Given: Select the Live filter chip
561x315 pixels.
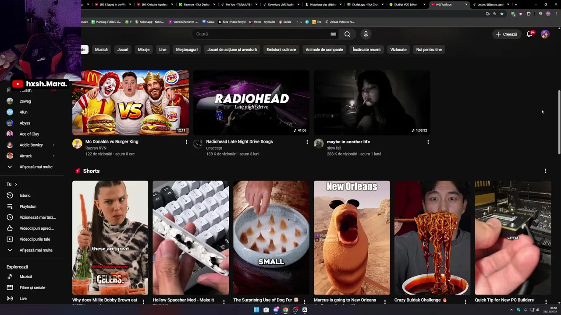Looking at the screenshot, I should 163,49.
